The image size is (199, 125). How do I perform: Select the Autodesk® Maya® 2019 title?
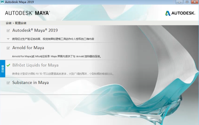35,30
